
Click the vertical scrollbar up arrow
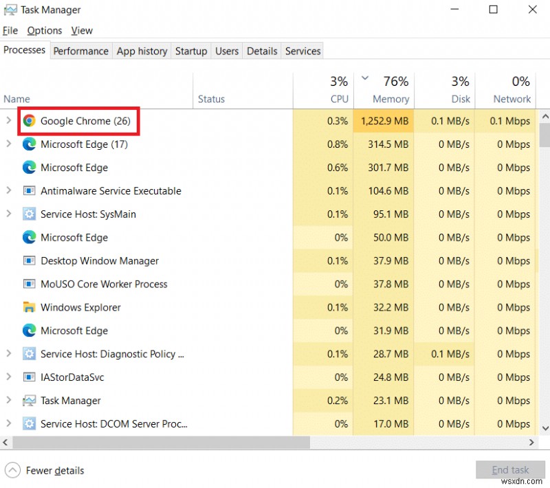point(545,116)
